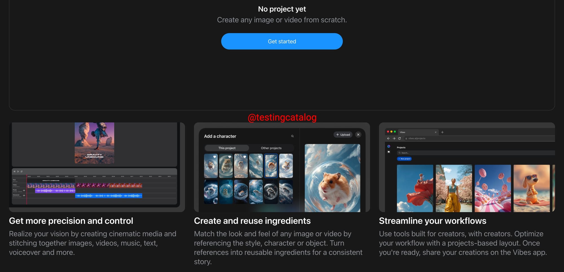Click the browser back arrow icon
The width and height of the screenshot is (564, 272).
[x=388, y=138]
